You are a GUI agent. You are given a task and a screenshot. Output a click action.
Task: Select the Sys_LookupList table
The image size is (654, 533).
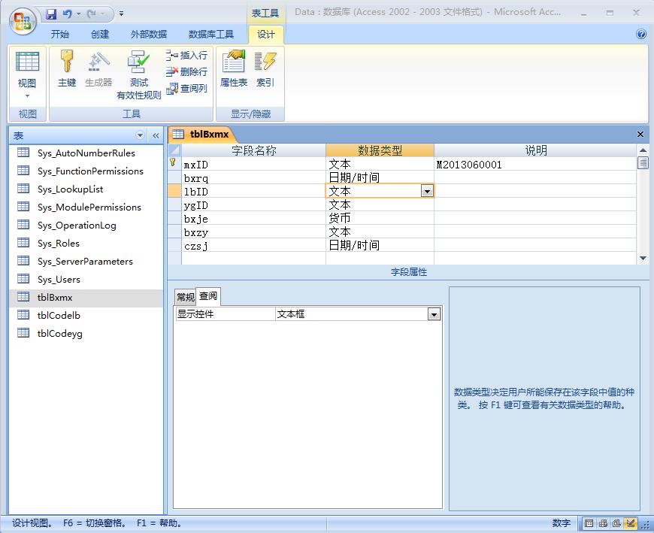(86, 189)
